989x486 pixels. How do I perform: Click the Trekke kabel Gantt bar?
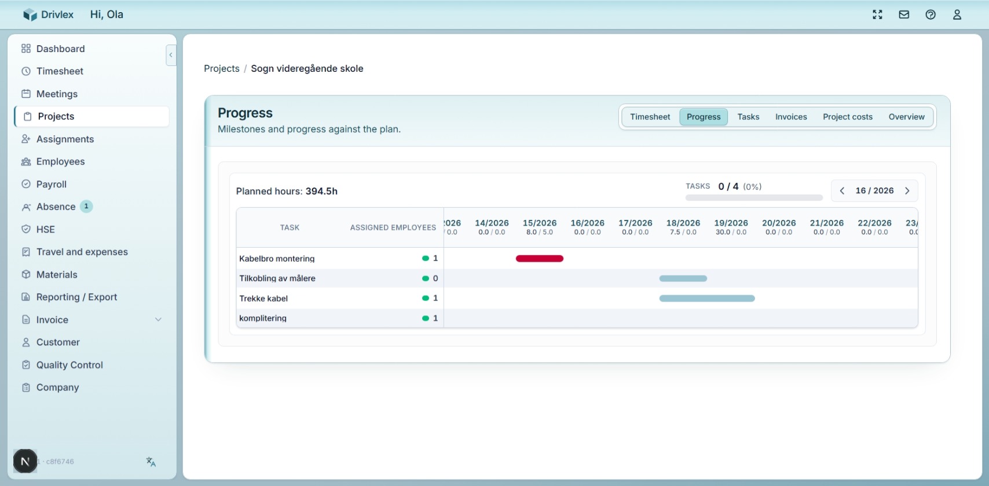(706, 299)
